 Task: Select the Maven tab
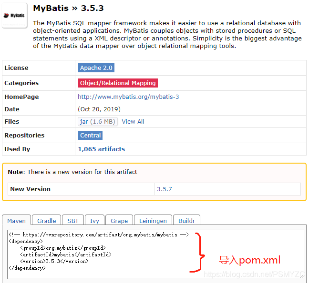(x=17, y=221)
